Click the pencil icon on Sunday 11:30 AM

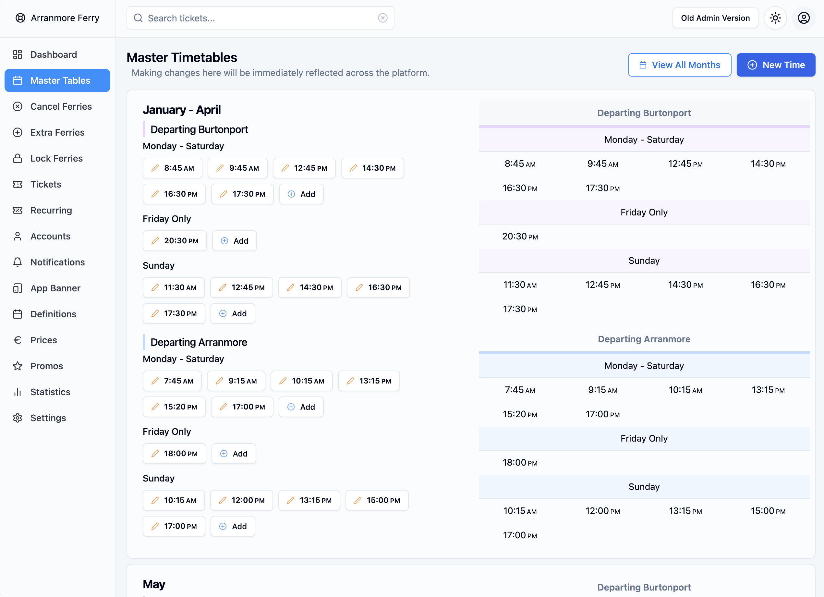[155, 287]
